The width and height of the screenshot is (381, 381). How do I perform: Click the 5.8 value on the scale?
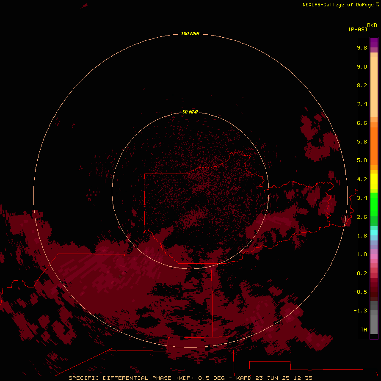coord(362,142)
